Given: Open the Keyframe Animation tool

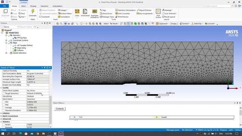Looking at the screenshot, I should pyautogui.click(x=95, y=14).
